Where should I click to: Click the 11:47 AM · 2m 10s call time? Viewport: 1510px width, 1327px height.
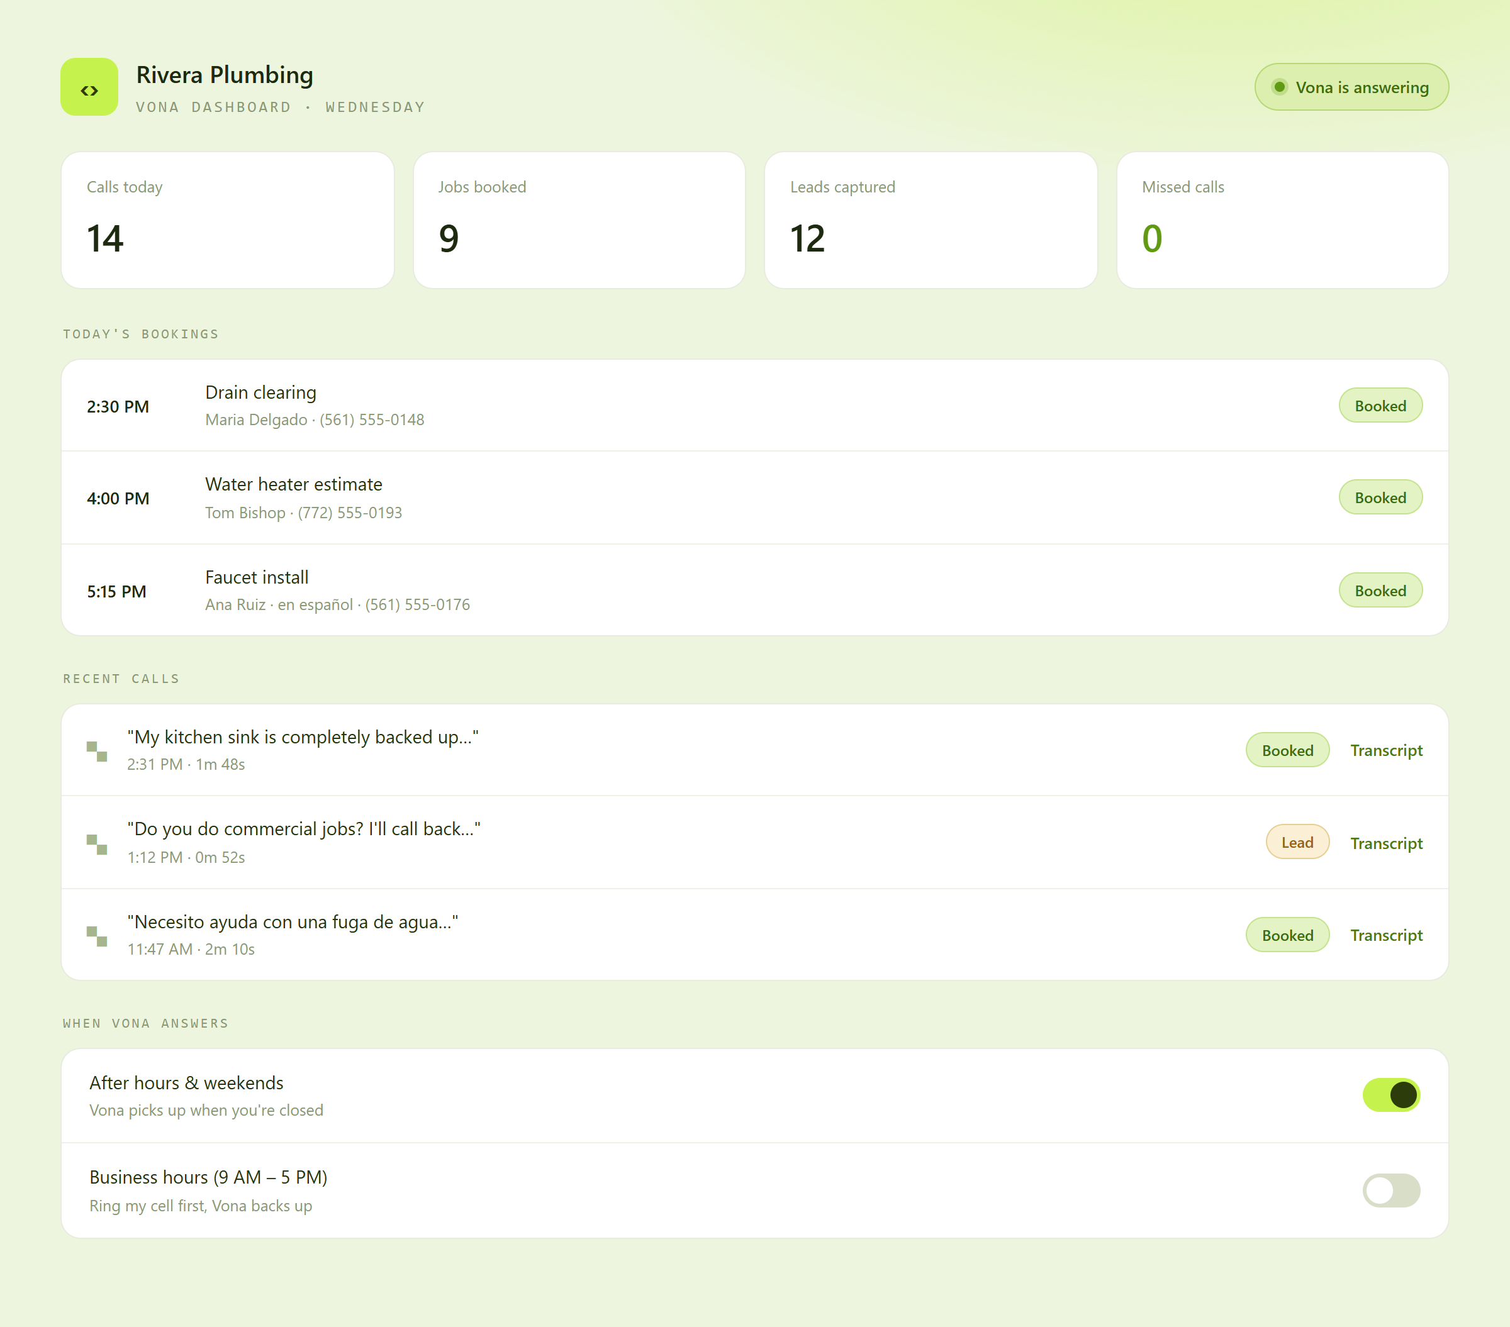tap(191, 950)
